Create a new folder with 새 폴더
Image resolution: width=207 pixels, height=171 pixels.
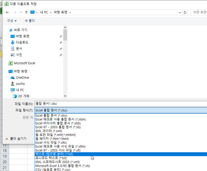click(30, 21)
